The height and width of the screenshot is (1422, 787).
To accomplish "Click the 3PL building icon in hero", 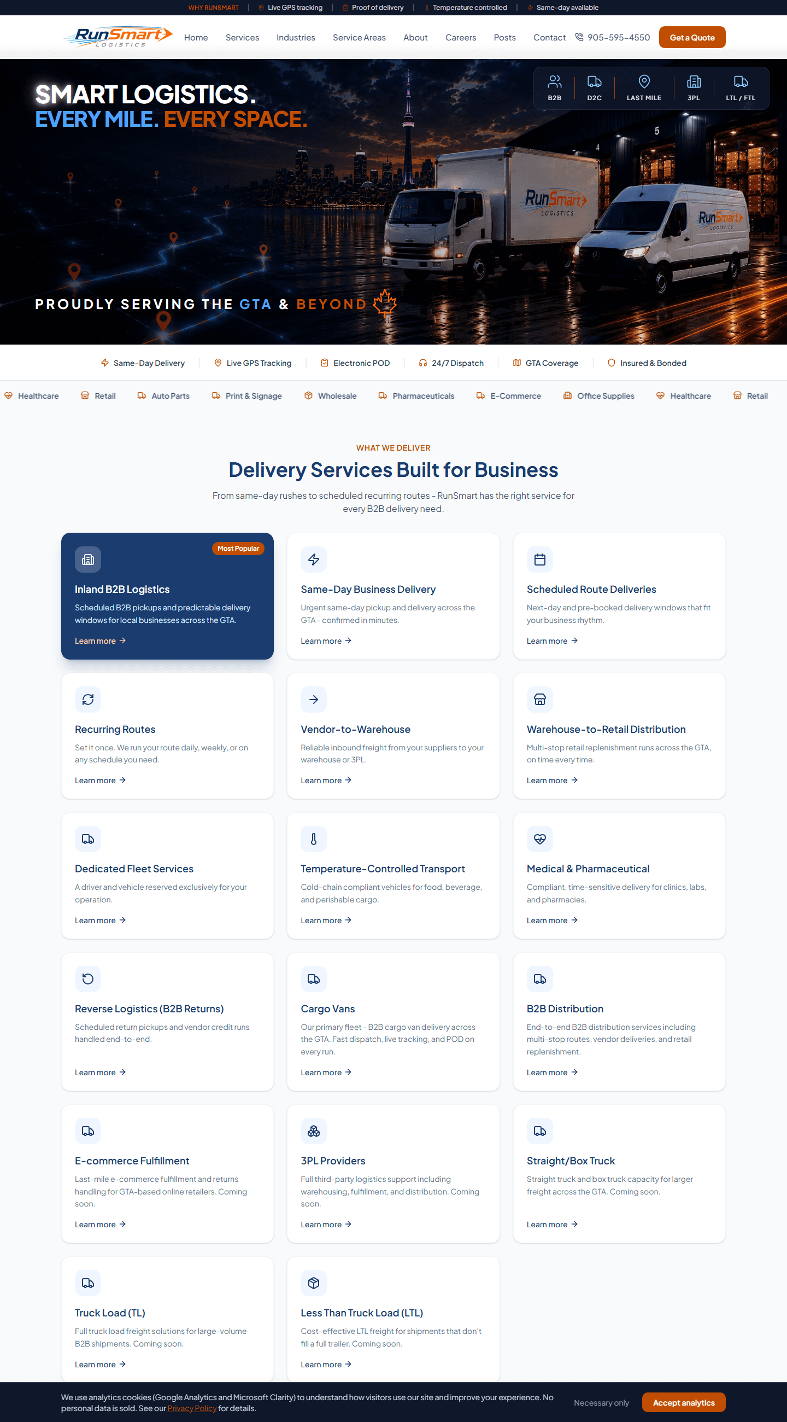I will pyautogui.click(x=693, y=81).
